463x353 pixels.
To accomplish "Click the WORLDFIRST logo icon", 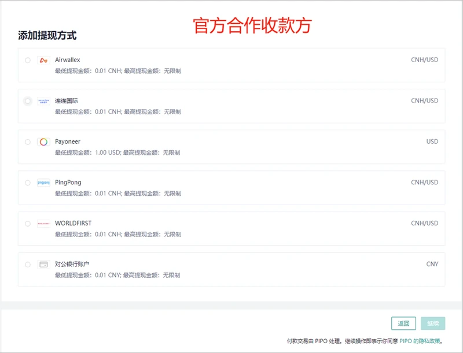I will click(43, 223).
